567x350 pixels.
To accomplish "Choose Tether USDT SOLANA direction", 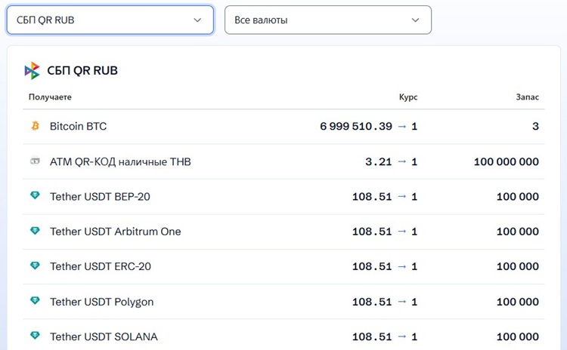I will (x=283, y=336).
